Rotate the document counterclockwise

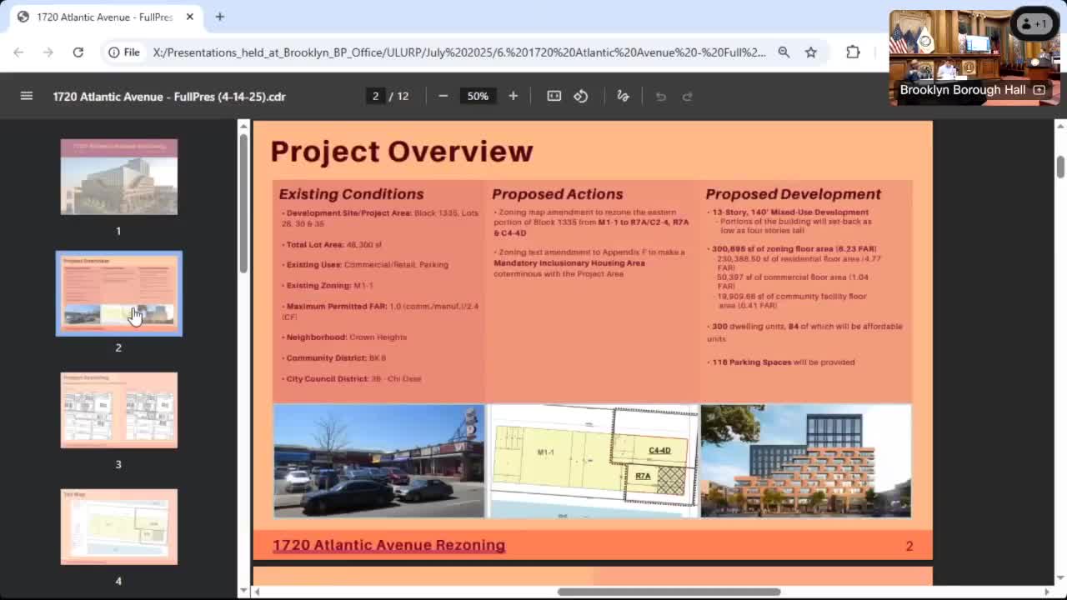point(581,96)
